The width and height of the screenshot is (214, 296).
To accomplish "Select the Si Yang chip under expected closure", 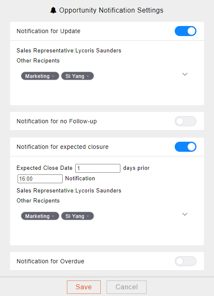I will 75,216.
